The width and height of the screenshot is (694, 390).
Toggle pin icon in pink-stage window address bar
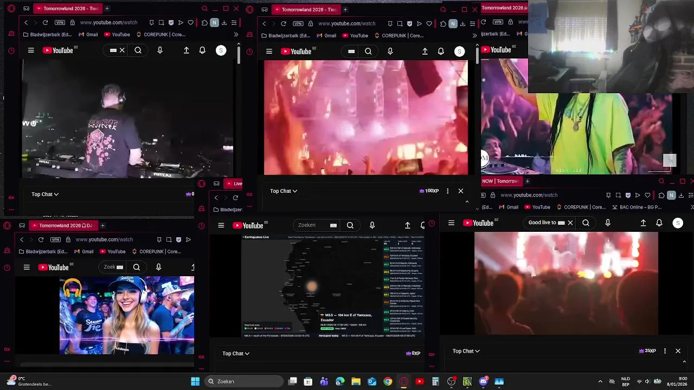(x=390, y=23)
